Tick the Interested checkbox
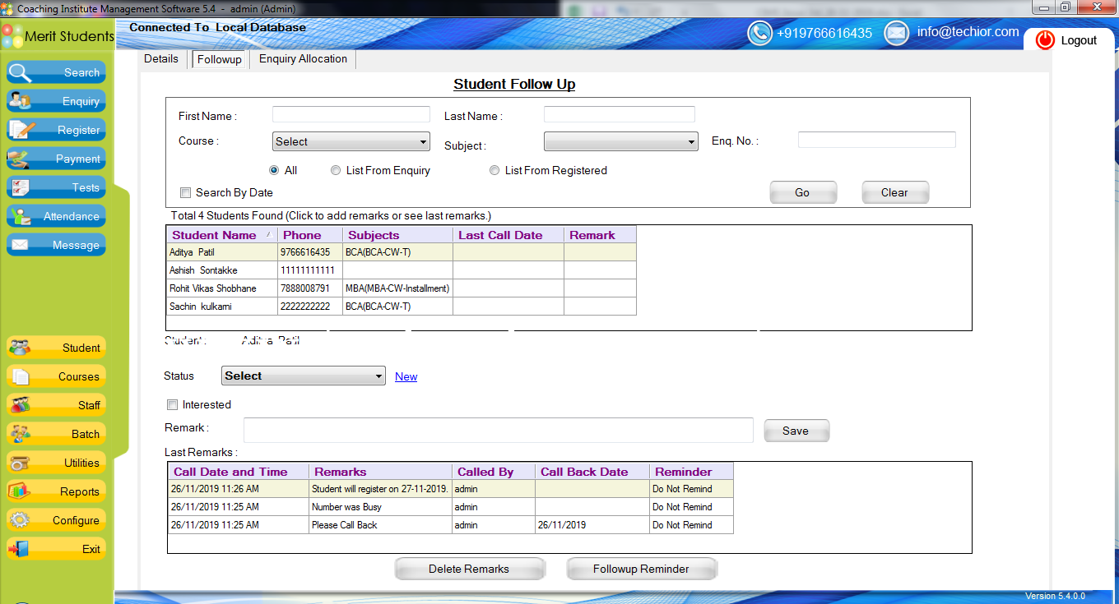 point(172,404)
